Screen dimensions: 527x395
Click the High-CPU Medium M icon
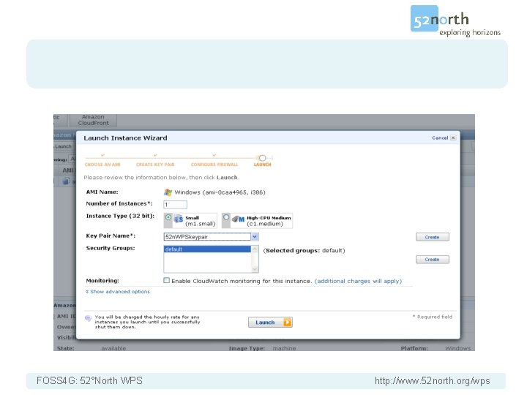238,219
